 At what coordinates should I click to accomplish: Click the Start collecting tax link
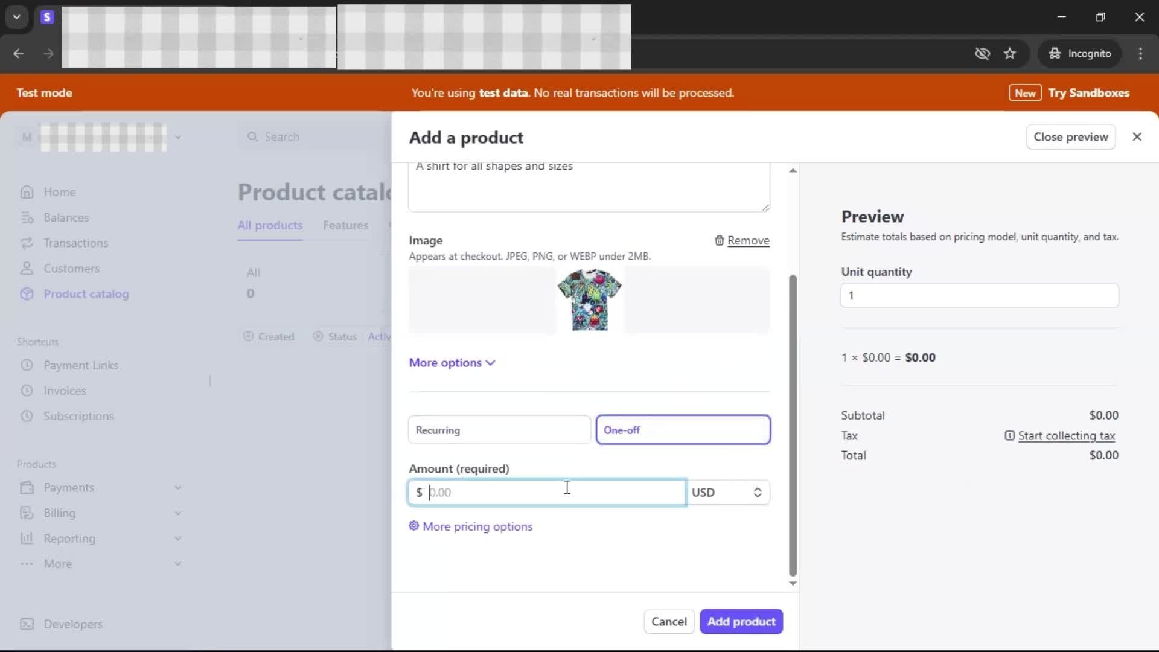click(x=1066, y=436)
